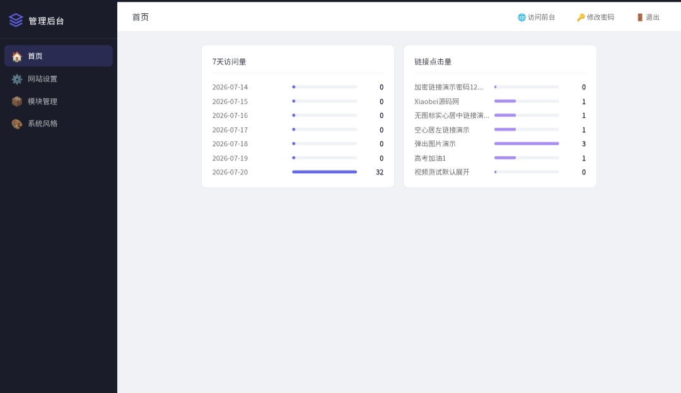Click the progress bar for 弹出图片演示
Screen dimensions: 681x393
tap(527, 144)
